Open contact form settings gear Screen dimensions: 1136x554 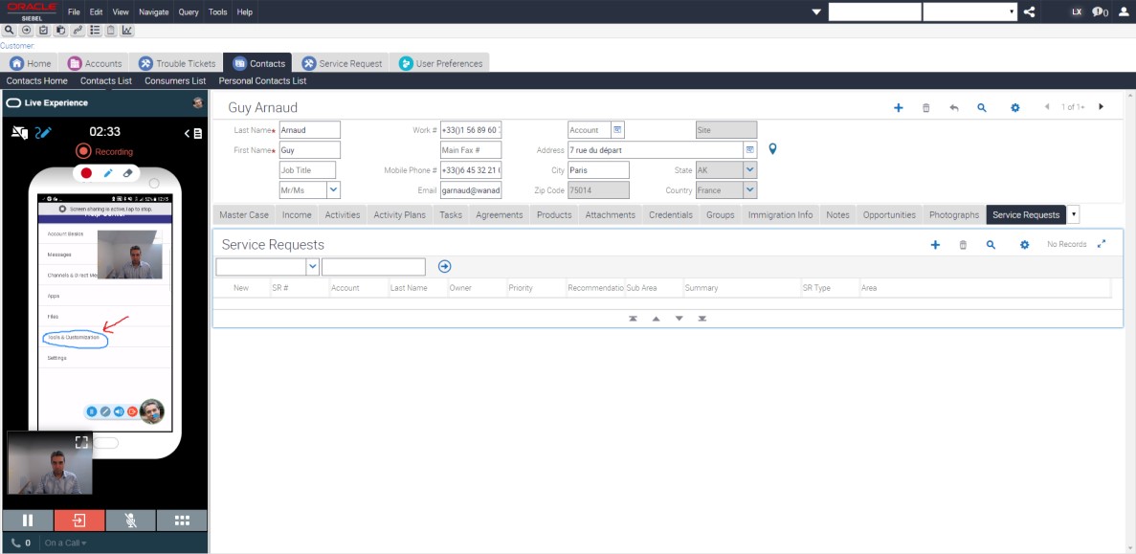tap(1015, 107)
